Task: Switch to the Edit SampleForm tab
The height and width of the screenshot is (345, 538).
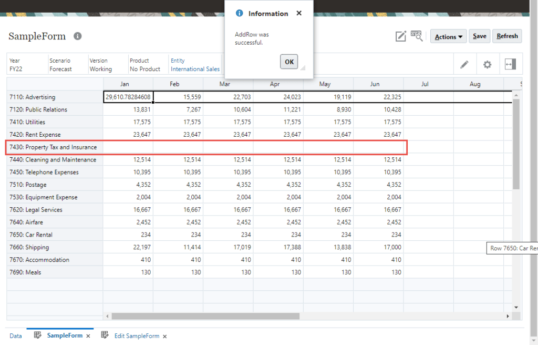Action: coord(137,336)
